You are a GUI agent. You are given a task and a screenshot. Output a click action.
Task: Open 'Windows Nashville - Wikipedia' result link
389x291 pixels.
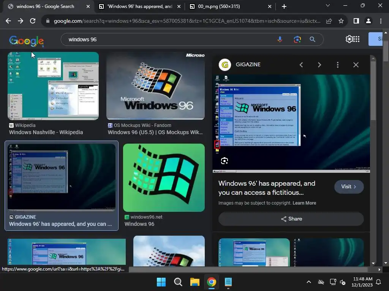[x=46, y=132]
